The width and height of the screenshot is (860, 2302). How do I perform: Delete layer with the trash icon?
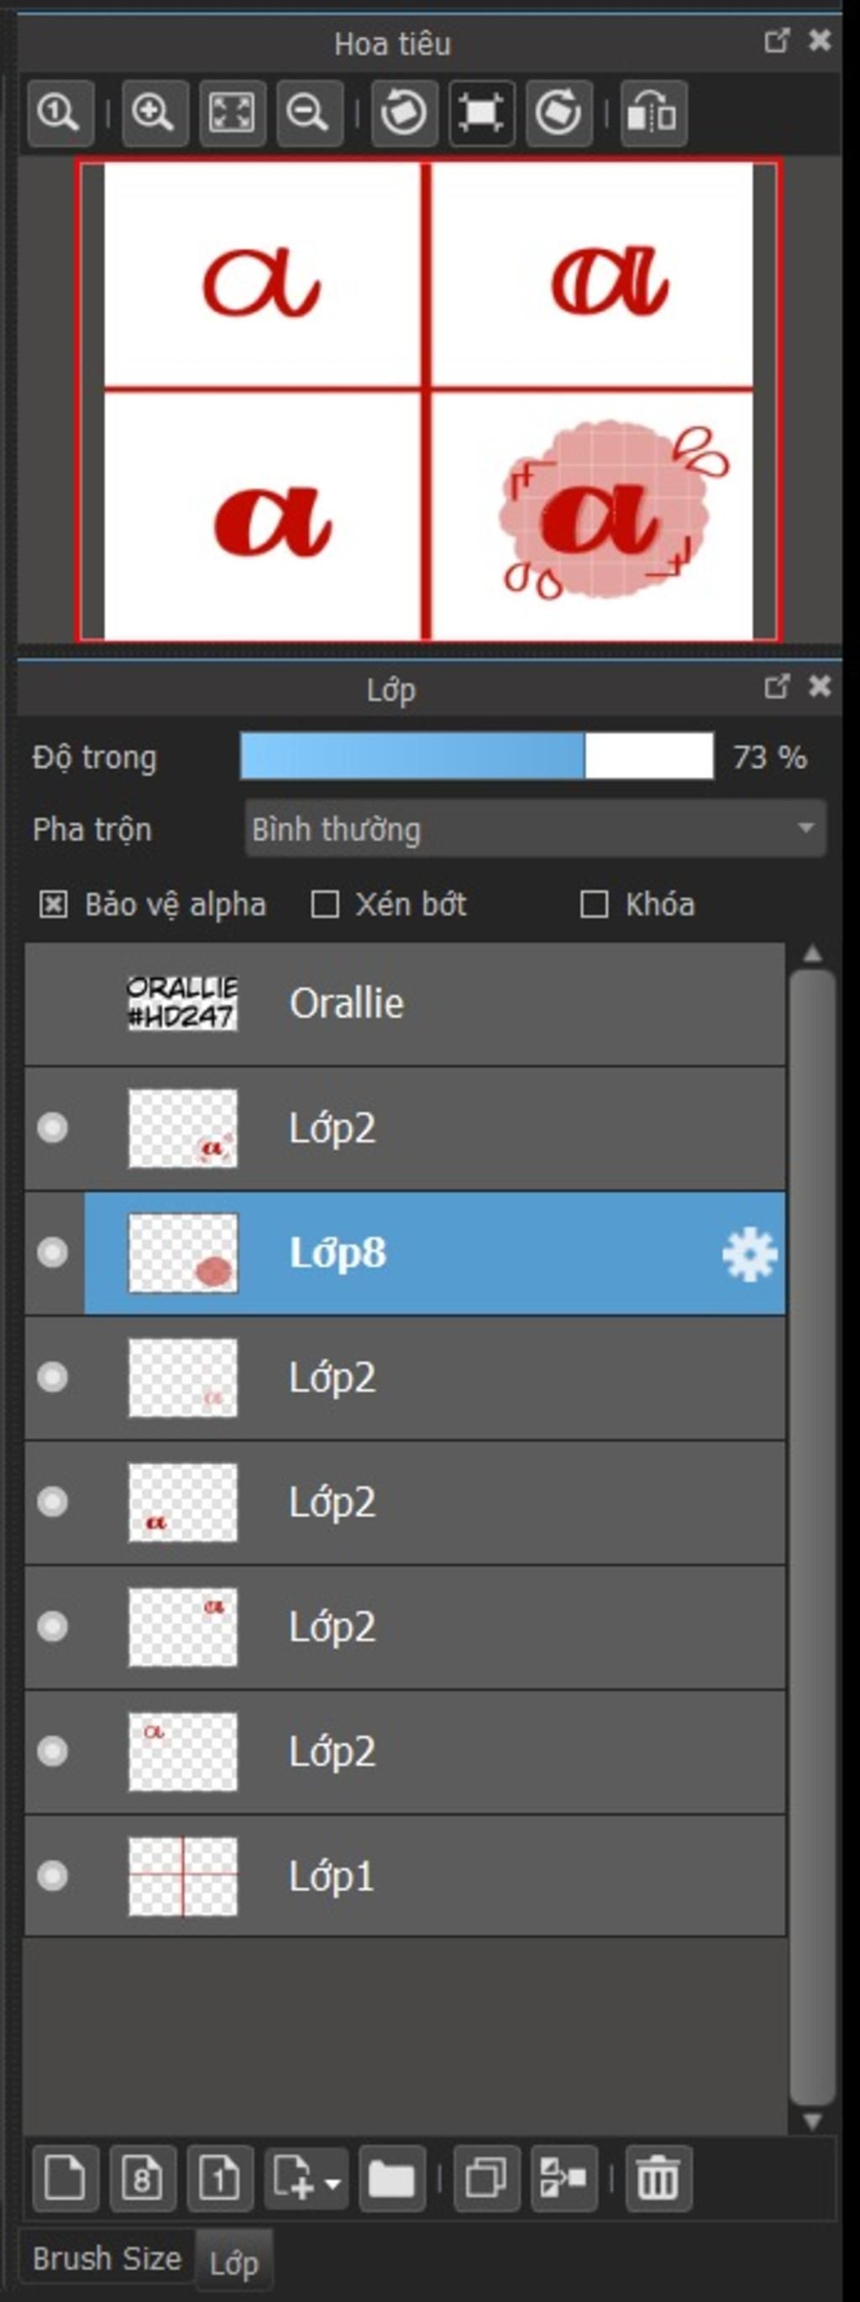(x=658, y=2178)
